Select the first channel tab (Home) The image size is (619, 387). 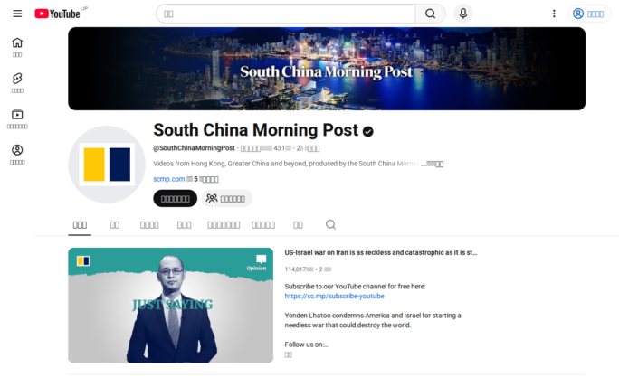80,225
